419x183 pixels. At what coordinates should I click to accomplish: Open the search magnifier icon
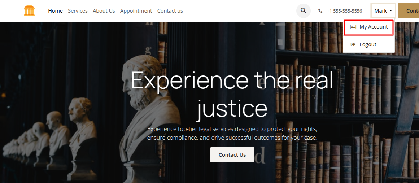pyautogui.click(x=303, y=11)
